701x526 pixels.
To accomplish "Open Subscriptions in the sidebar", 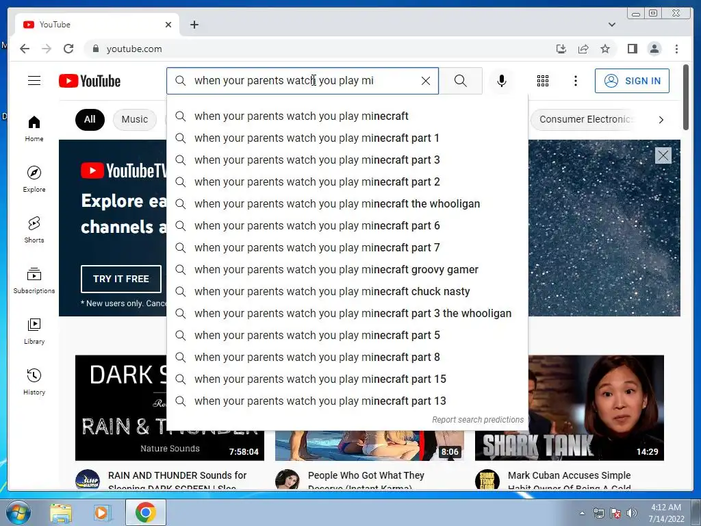I will tap(34, 280).
